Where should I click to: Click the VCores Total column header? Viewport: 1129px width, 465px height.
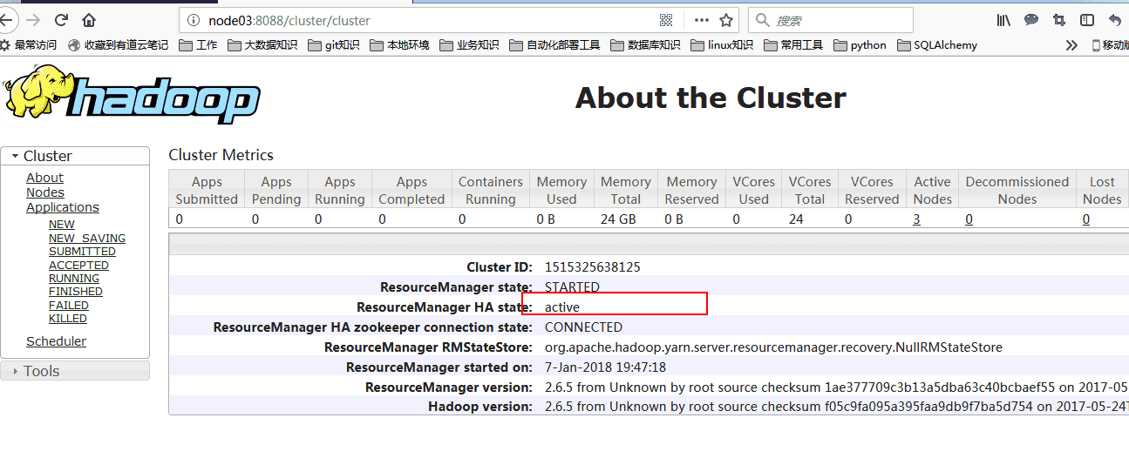pos(810,190)
